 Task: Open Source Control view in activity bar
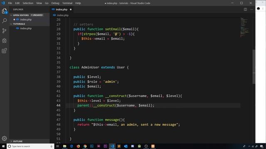(4, 31)
